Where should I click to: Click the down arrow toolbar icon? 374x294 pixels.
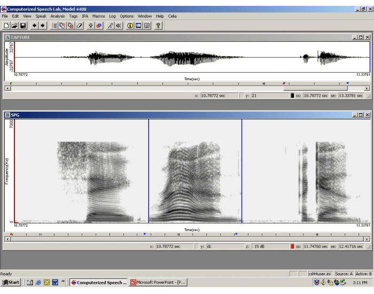pos(90,26)
